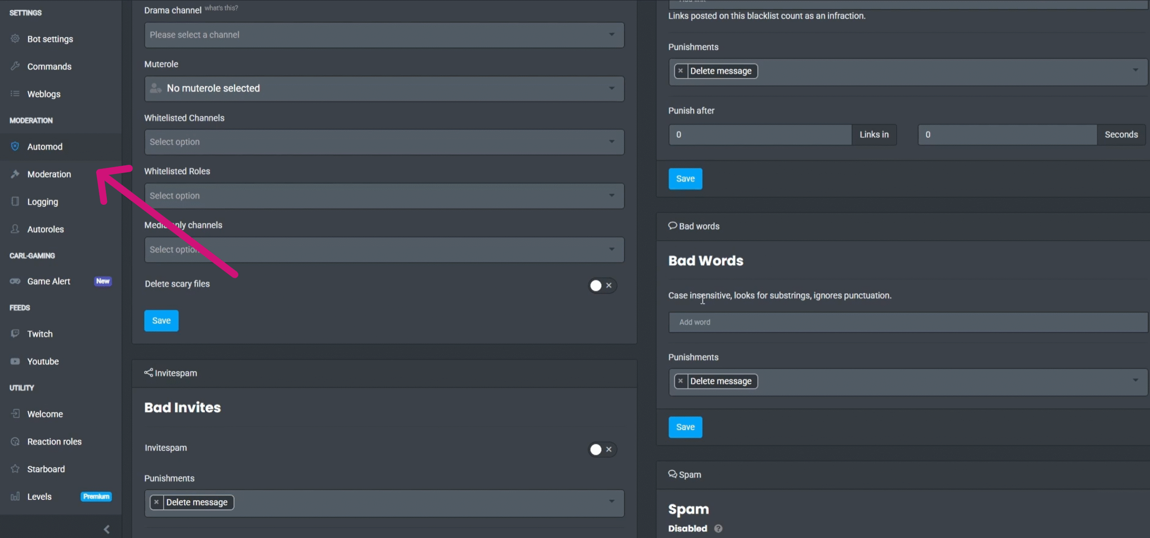This screenshot has height=538, width=1150.
Task: Enable the Invitespam toggle
Action: pos(602,449)
